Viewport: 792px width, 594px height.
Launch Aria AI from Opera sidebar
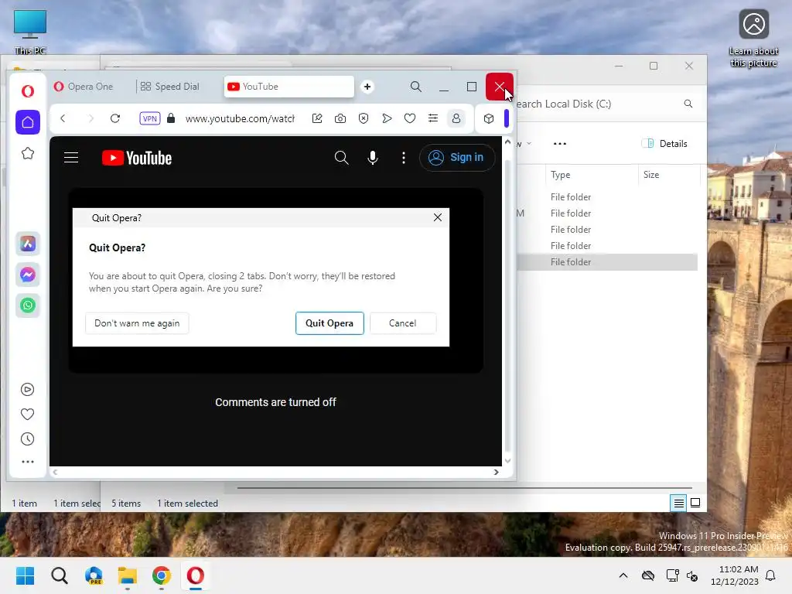(28, 244)
